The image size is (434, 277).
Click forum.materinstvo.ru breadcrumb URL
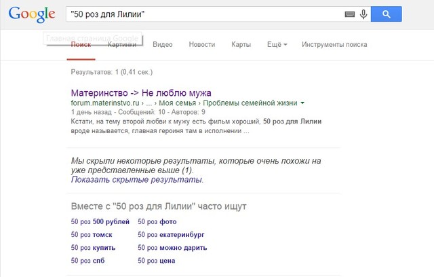[105, 103]
